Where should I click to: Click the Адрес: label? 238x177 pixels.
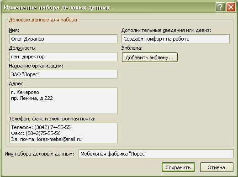pos(17,83)
